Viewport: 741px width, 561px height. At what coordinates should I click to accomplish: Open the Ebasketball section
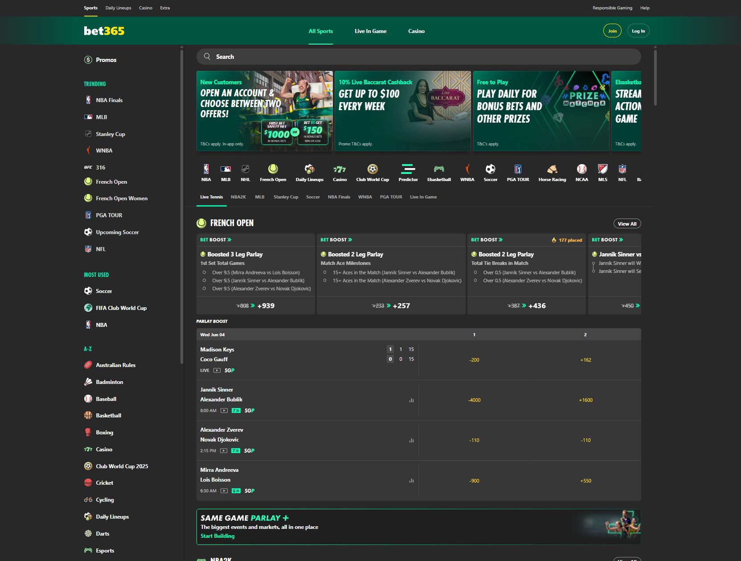439,172
